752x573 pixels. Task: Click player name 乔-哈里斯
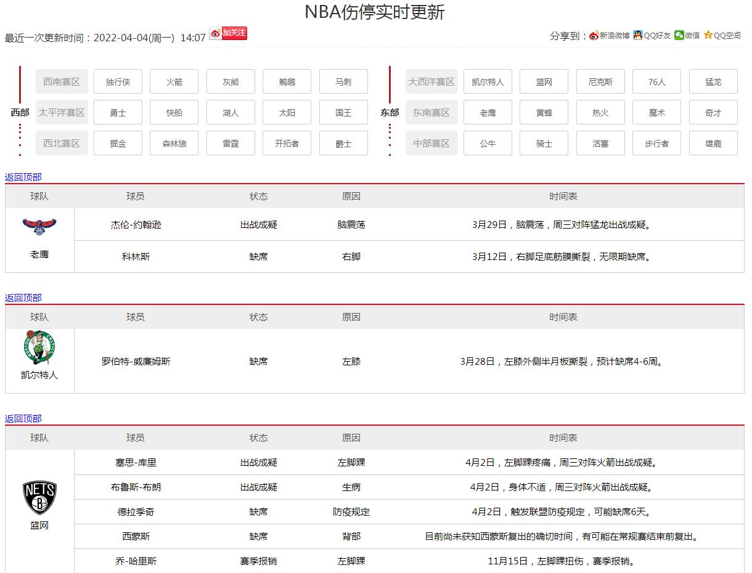[x=136, y=561]
